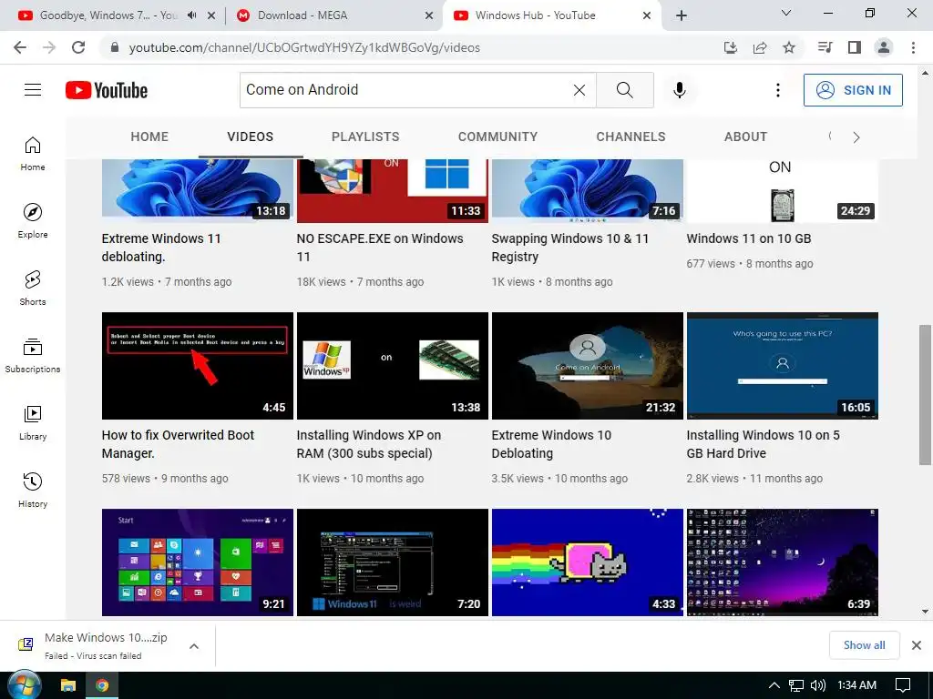Open the tab search chevron

tap(786, 13)
